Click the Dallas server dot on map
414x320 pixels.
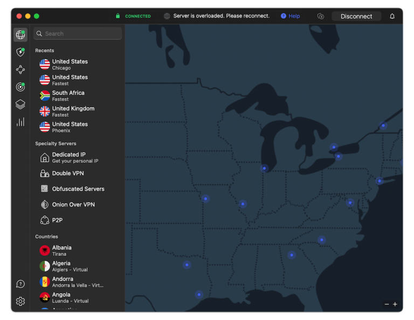pos(187,265)
